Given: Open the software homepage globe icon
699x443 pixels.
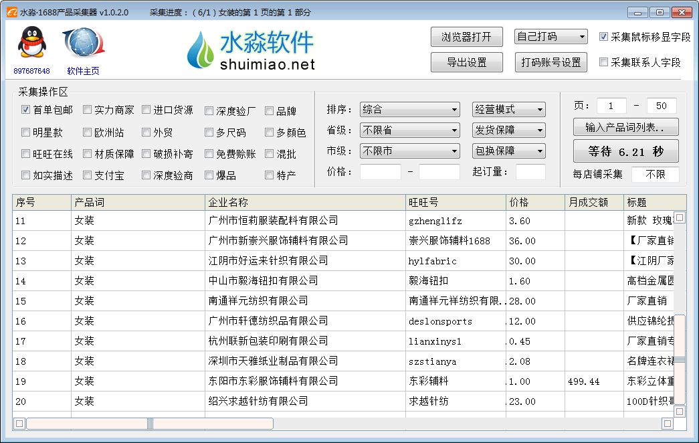Looking at the screenshot, I should [x=84, y=43].
